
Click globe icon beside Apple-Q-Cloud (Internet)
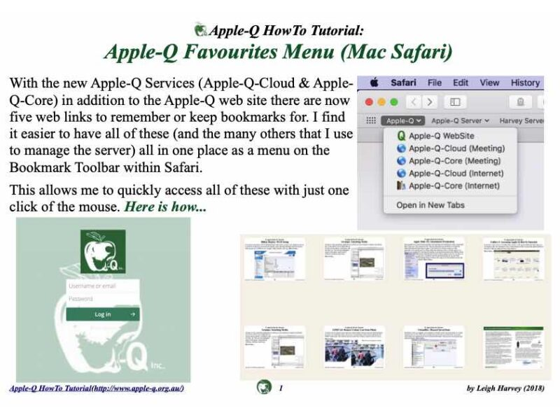point(401,173)
